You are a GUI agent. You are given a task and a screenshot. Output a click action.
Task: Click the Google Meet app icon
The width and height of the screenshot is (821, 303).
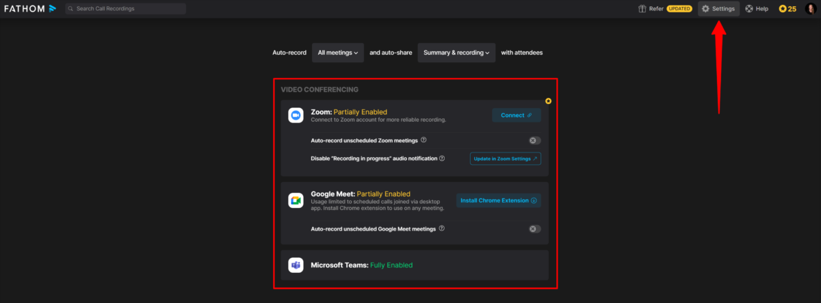click(x=296, y=200)
